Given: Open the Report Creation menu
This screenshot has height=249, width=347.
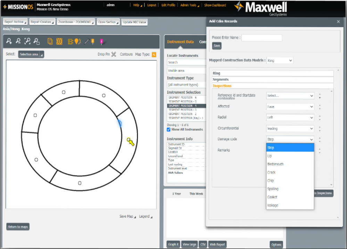Looking at the screenshot, I should (x=42, y=22).
